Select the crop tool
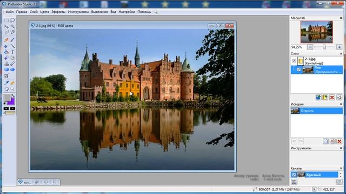 click(6, 75)
